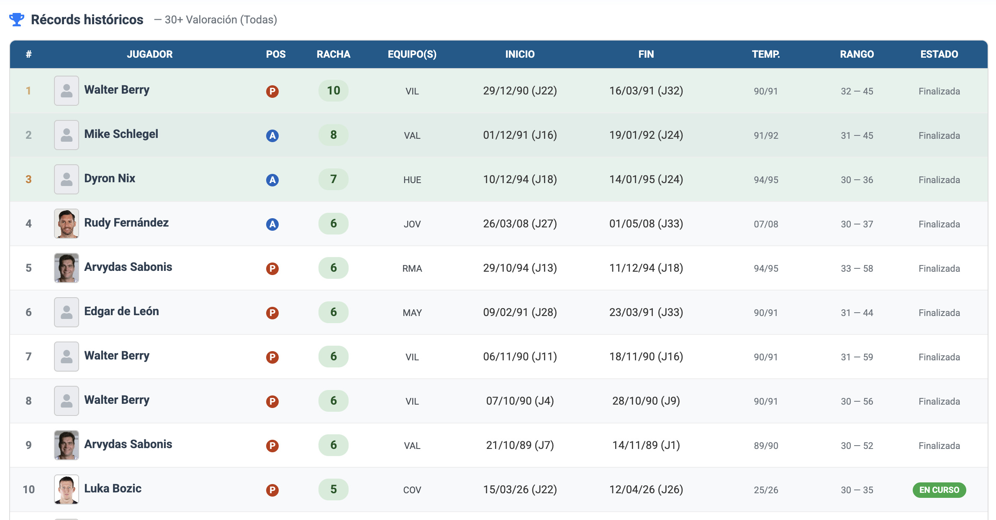The width and height of the screenshot is (996, 520).
Task: Click the red P badge in Luka Bozic's row
Action: (x=272, y=490)
